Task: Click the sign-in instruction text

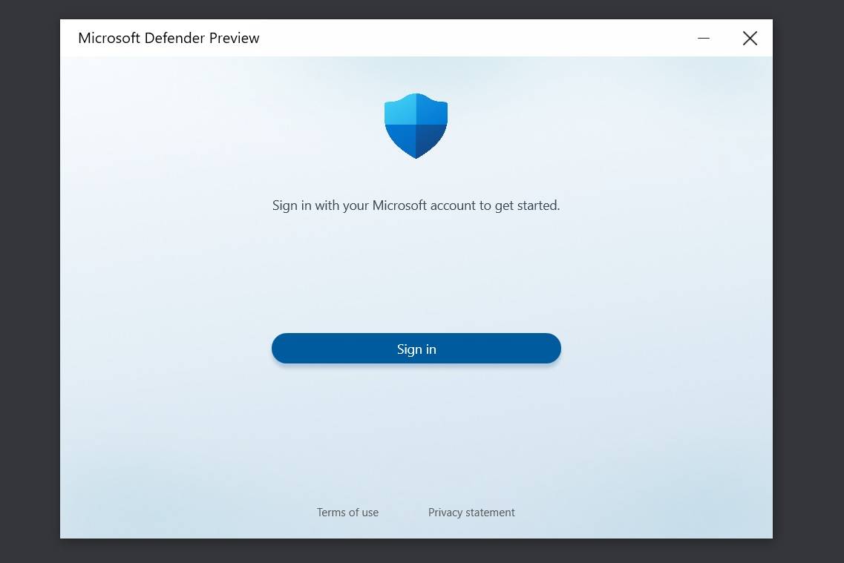Action: coord(416,205)
